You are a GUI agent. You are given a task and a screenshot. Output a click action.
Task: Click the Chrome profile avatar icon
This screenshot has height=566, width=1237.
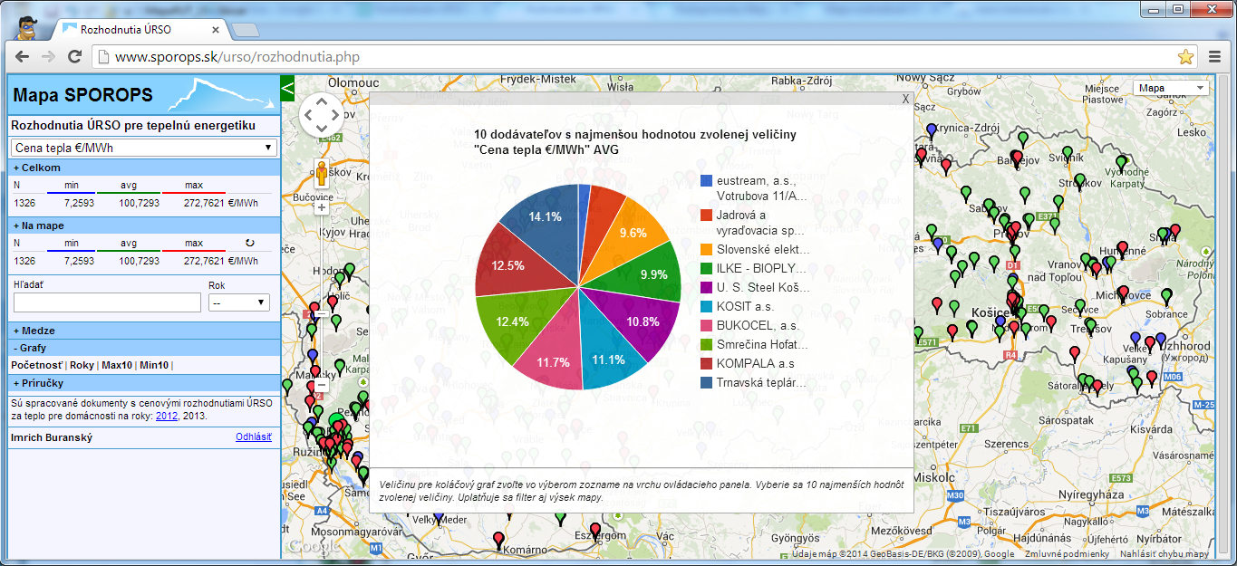pyautogui.click(x=28, y=29)
